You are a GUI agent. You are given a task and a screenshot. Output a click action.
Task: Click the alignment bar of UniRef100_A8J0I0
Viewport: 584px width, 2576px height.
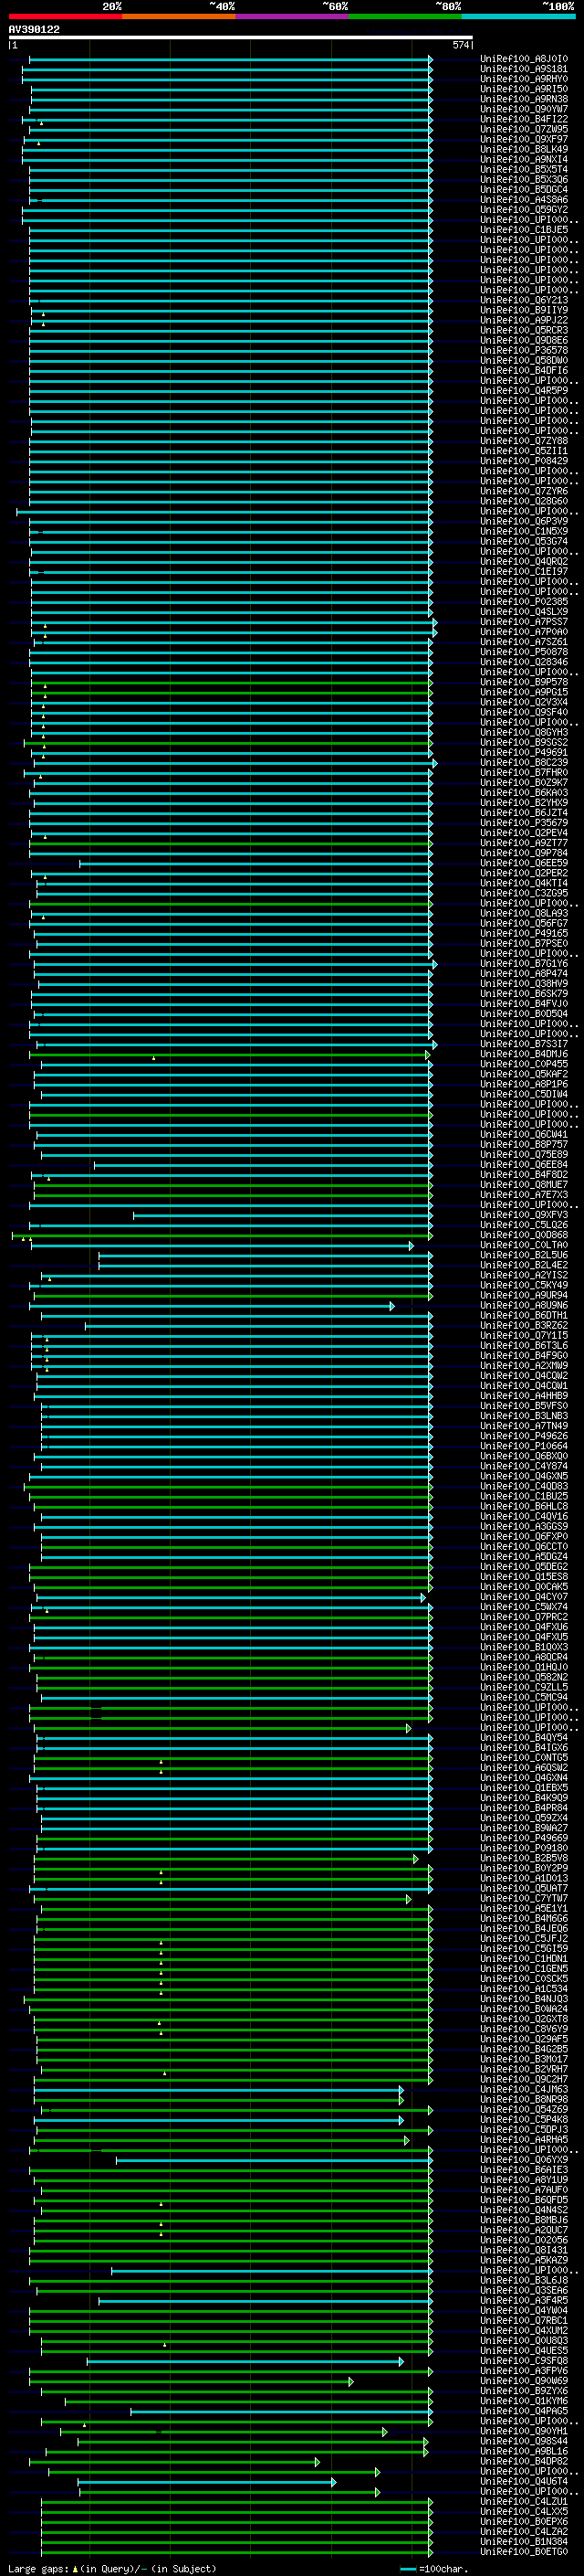click(x=231, y=59)
